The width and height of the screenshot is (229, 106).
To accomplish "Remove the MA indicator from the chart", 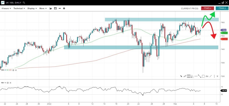I will 16,70.
